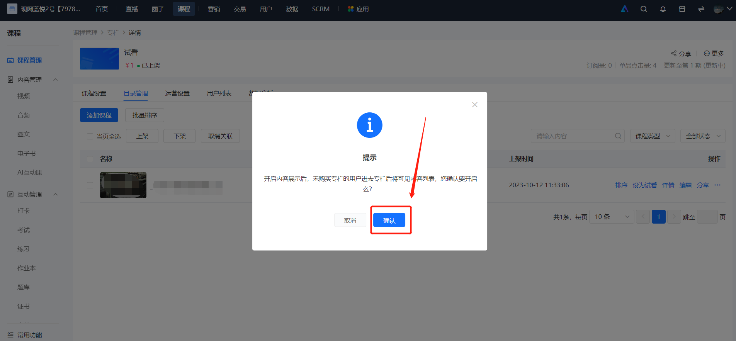Confirm the prompt with 确认 button
This screenshot has width=736, height=341.
click(389, 220)
